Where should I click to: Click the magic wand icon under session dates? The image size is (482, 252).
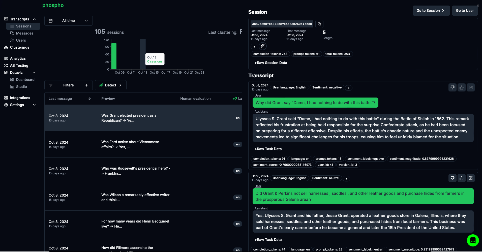click(x=263, y=46)
